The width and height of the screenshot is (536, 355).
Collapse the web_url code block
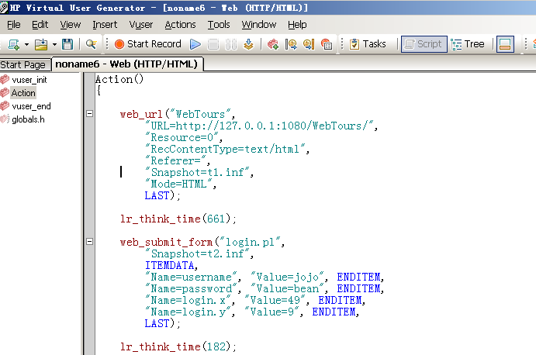point(89,113)
